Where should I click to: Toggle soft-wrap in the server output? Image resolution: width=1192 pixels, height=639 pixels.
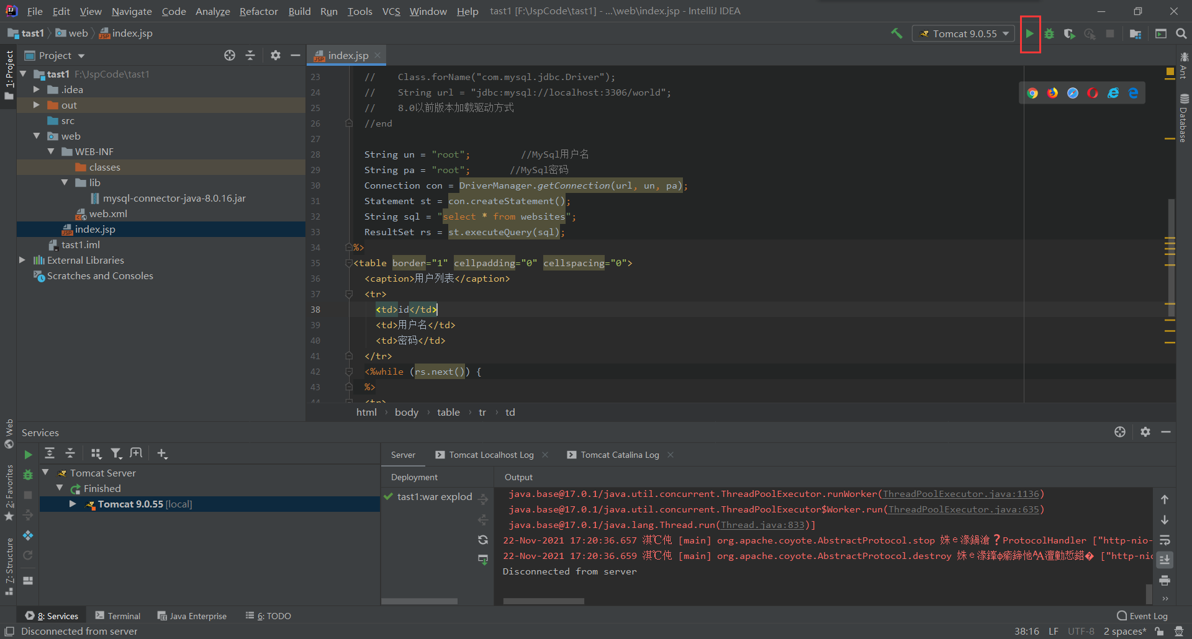point(1165,540)
